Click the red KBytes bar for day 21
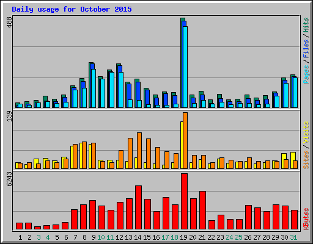Viewport: 313px width, 244px height. (202, 210)
